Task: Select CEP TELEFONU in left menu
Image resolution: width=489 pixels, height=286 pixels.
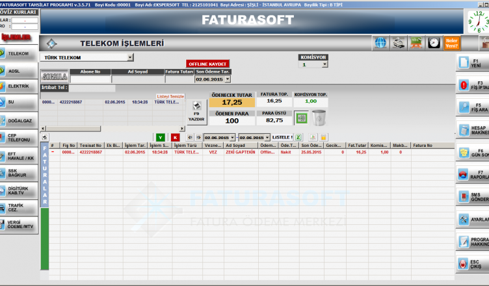Action: (19, 138)
